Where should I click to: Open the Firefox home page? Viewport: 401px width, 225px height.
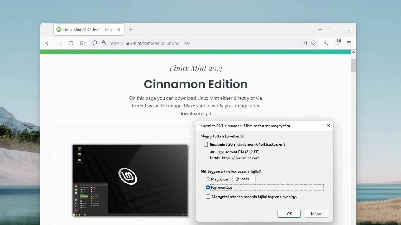(x=82, y=43)
